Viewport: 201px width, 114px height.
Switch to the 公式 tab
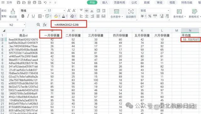[x=134, y=3]
